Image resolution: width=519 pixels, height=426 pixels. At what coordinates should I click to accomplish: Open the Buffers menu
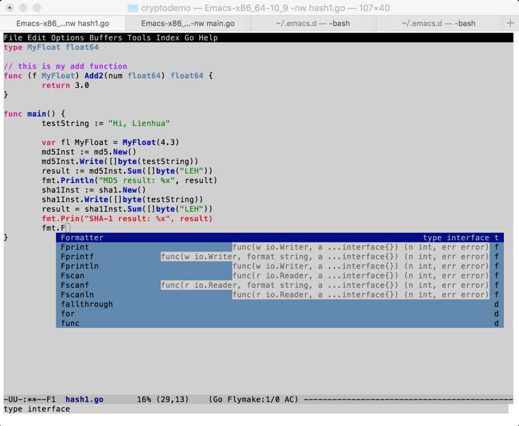[106, 37]
